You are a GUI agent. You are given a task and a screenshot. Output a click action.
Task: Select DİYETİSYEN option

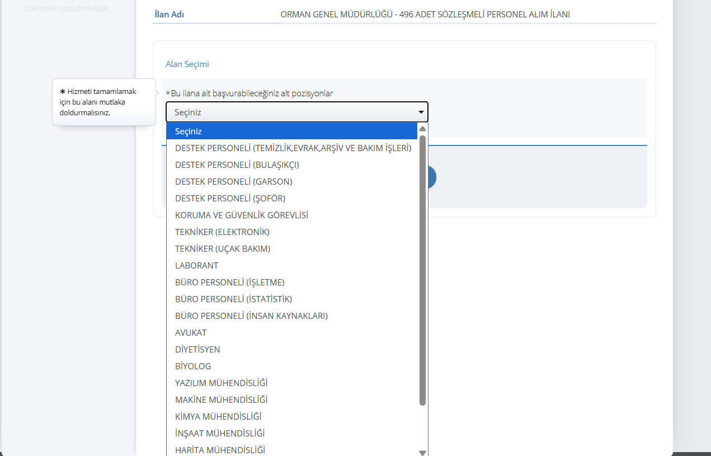pyautogui.click(x=197, y=349)
